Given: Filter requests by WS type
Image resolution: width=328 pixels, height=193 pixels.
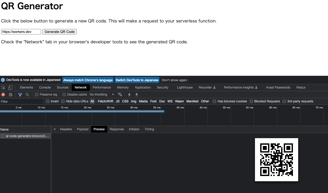Looking at the screenshot, I should coord(170,101).
